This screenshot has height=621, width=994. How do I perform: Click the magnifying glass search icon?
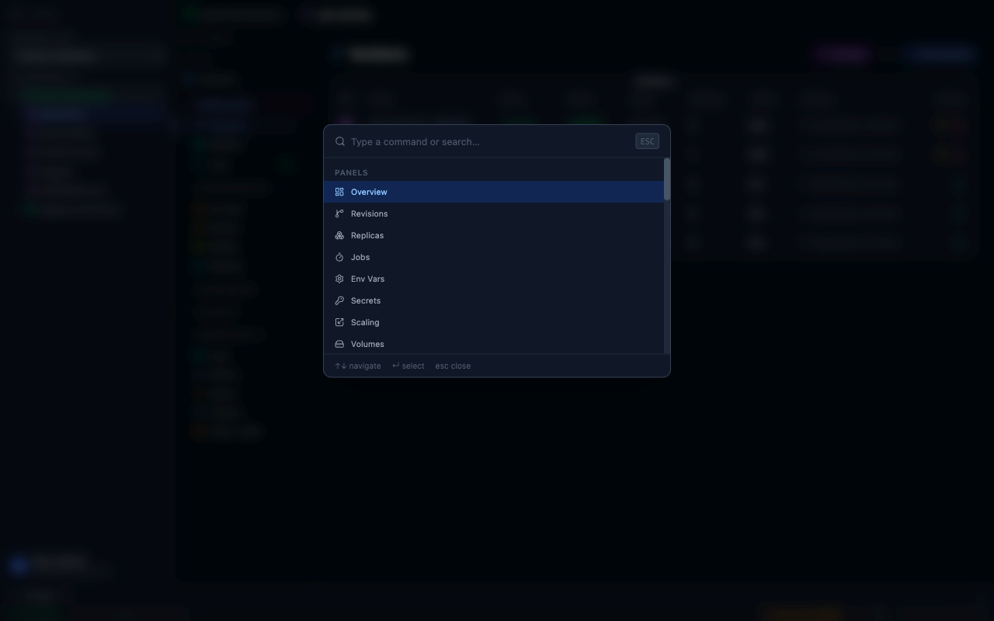(339, 141)
